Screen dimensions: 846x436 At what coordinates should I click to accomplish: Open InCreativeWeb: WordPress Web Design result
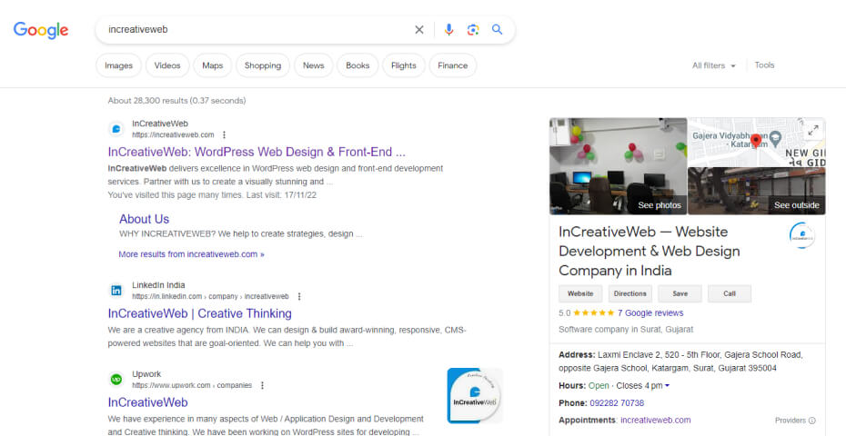pos(257,152)
